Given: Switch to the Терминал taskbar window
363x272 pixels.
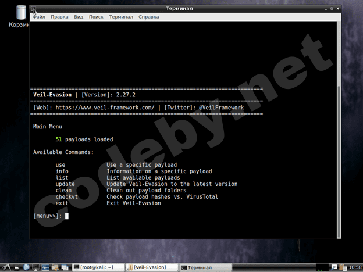Looking at the screenshot, I should click(205, 267).
